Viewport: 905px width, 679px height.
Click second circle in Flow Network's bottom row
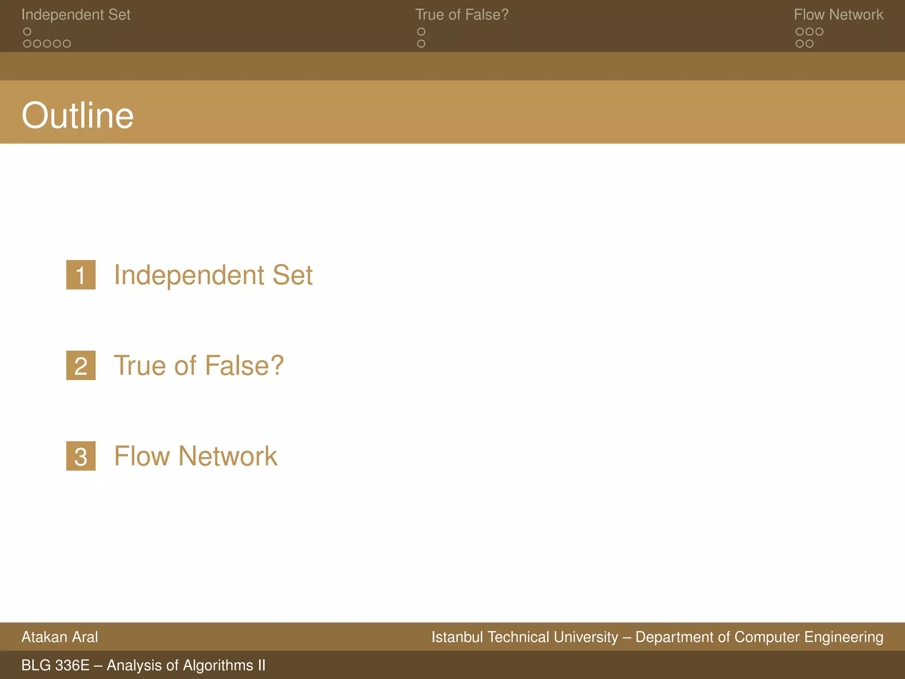click(x=809, y=44)
